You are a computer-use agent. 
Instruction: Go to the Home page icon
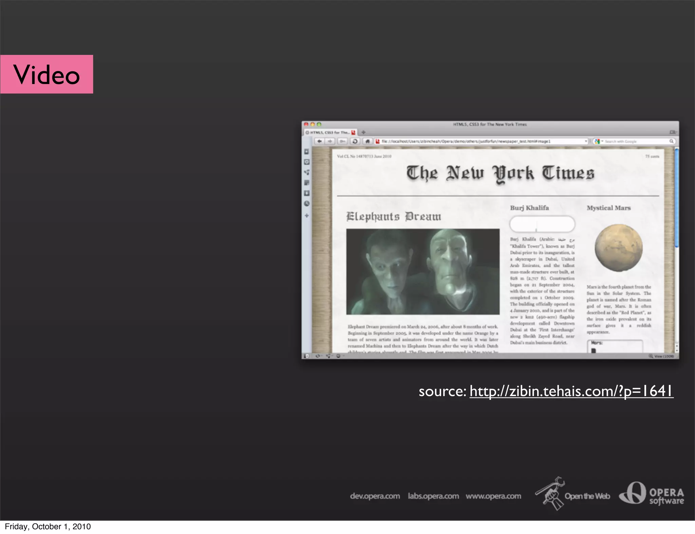pos(368,141)
